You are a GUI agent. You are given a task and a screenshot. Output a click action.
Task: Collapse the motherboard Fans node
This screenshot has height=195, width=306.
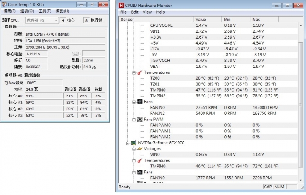[134, 102]
